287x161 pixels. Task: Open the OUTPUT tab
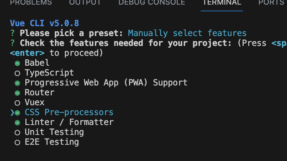click(85, 2)
